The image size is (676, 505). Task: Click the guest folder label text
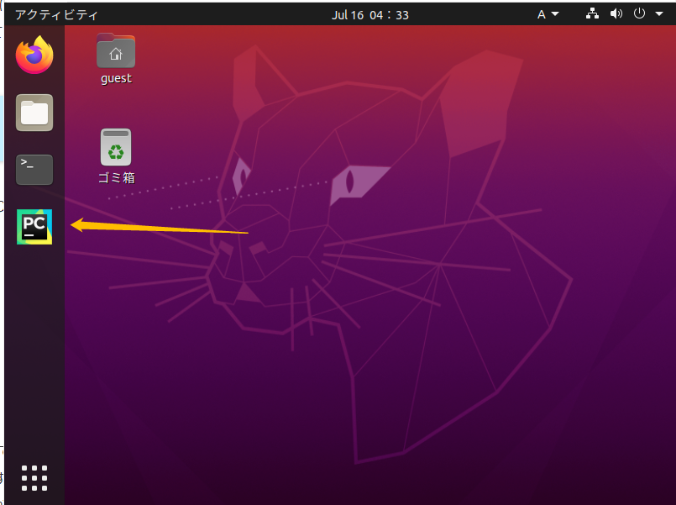[116, 78]
